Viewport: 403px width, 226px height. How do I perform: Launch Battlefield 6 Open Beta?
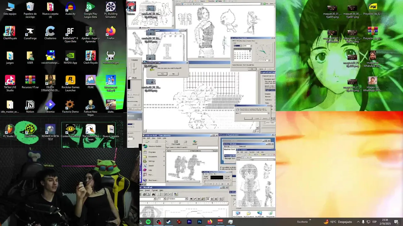coord(70,35)
